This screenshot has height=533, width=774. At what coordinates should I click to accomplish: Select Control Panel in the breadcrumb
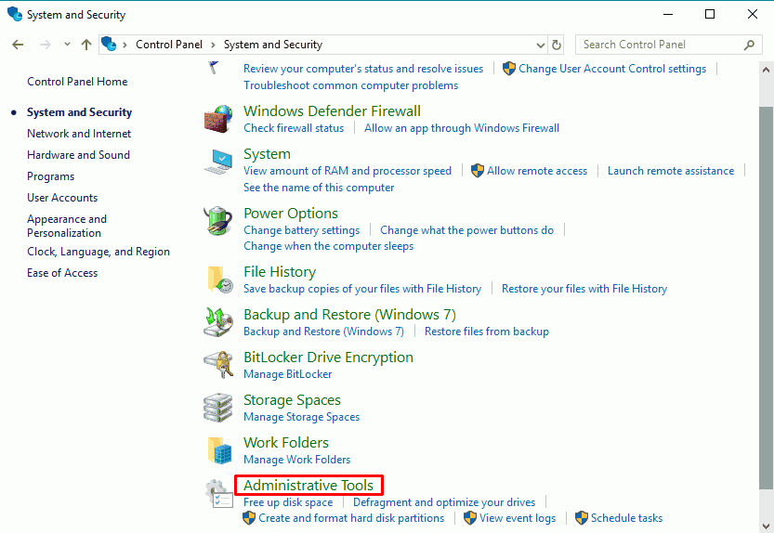coord(169,45)
